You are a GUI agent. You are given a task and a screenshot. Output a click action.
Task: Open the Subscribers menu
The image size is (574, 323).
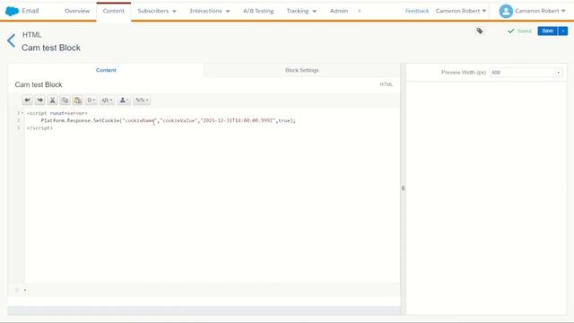click(157, 11)
